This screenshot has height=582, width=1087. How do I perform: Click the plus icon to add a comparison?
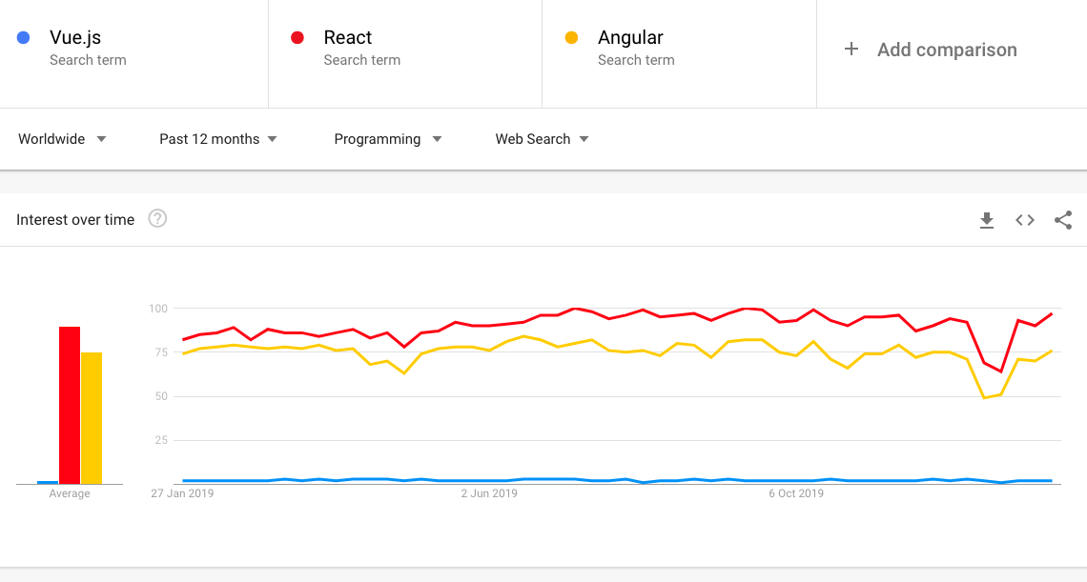[851, 50]
